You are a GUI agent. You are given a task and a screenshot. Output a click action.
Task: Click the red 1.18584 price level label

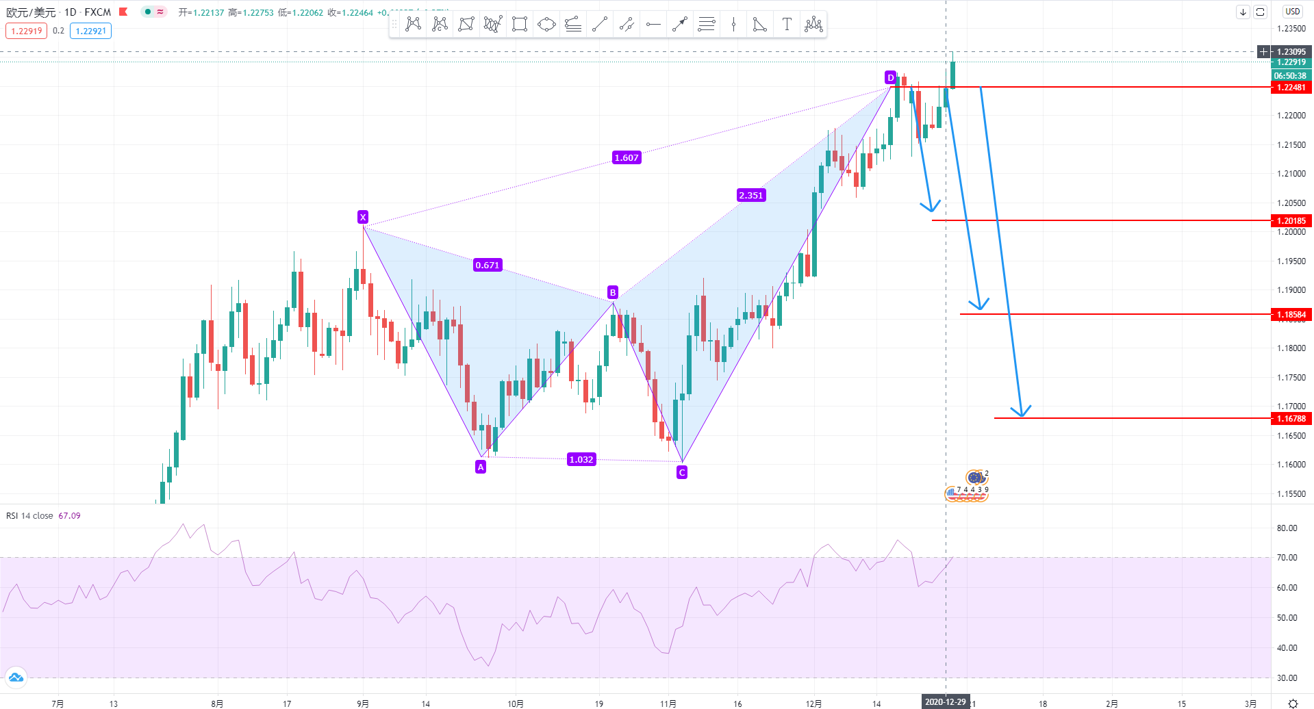click(x=1291, y=315)
